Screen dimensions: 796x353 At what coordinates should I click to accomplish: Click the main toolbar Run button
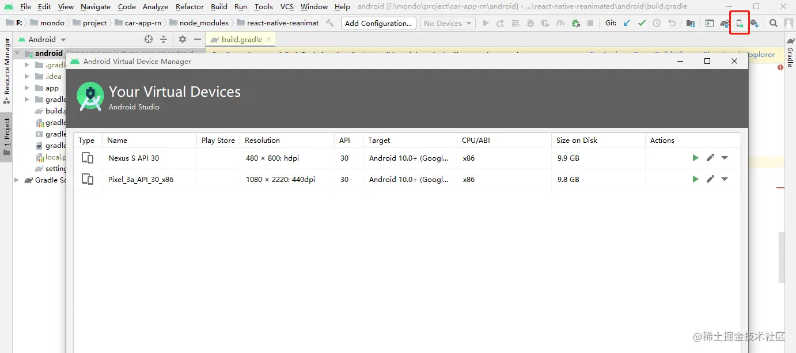tap(486, 24)
